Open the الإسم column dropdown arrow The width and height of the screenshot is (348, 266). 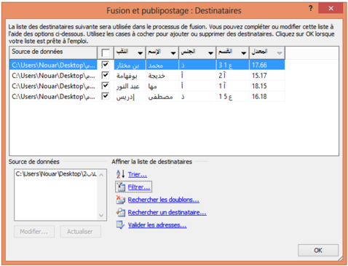[x=173, y=53]
